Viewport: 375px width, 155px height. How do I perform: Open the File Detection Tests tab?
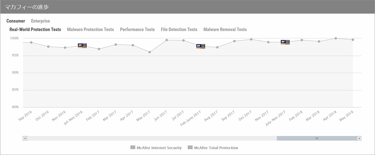[179, 29]
